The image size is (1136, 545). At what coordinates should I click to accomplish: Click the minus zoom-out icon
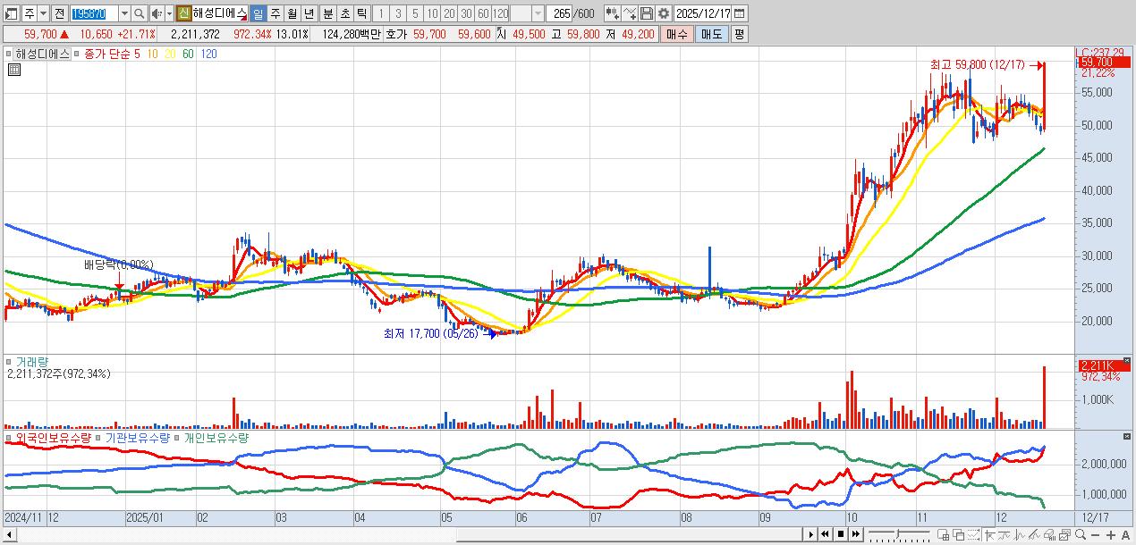click(x=1095, y=535)
